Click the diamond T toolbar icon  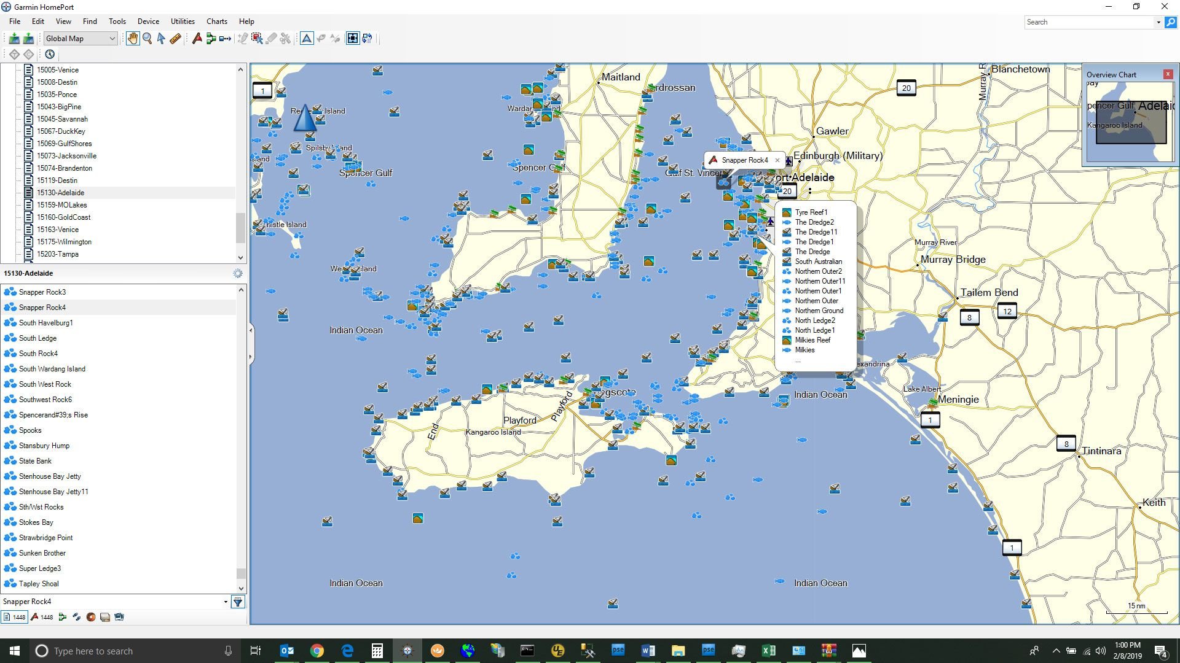point(14,54)
